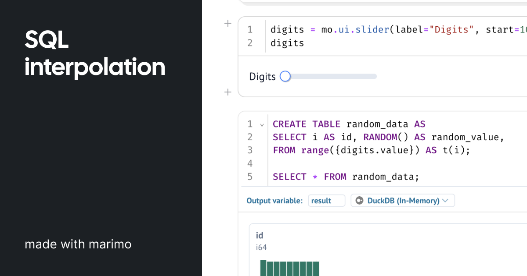Click 'FROM range({digits.value})' code line
527x276 pixels.
tap(372, 150)
